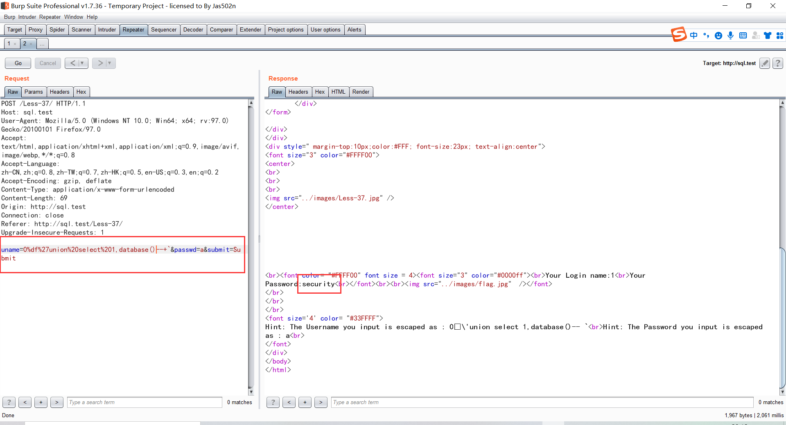Click the request pane scroll-down arrow
Image resolution: width=786 pixels, height=425 pixels.
[251, 392]
